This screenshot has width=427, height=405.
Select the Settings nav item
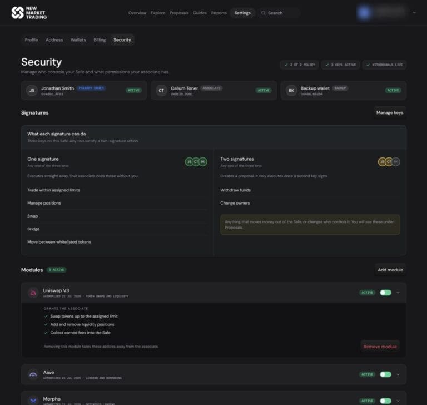click(x=242, y=13)
